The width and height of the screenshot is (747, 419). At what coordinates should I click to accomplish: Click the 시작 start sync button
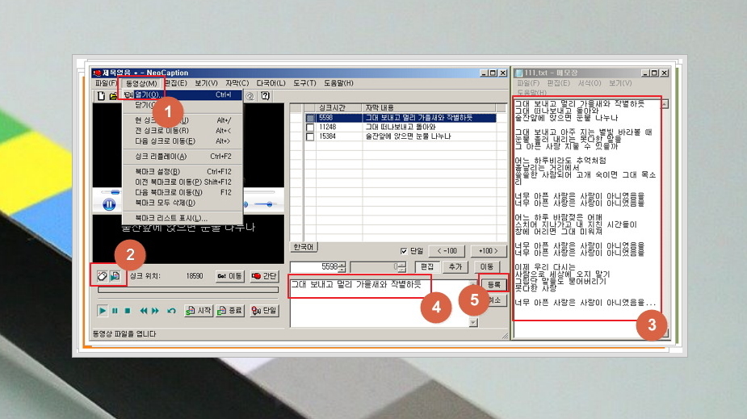(x=199, y=311)
